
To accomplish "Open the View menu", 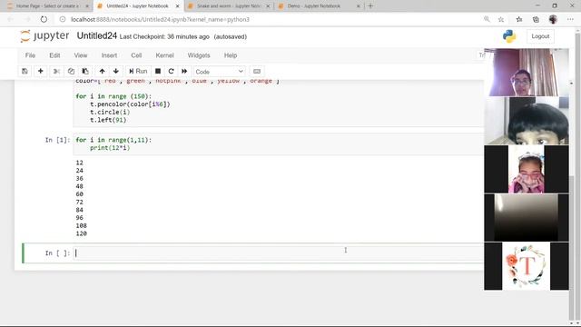I will [x=81, y=55].
